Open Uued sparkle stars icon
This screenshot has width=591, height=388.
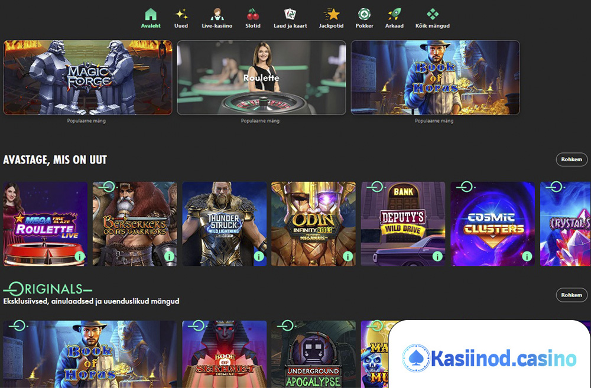[181, 14]
